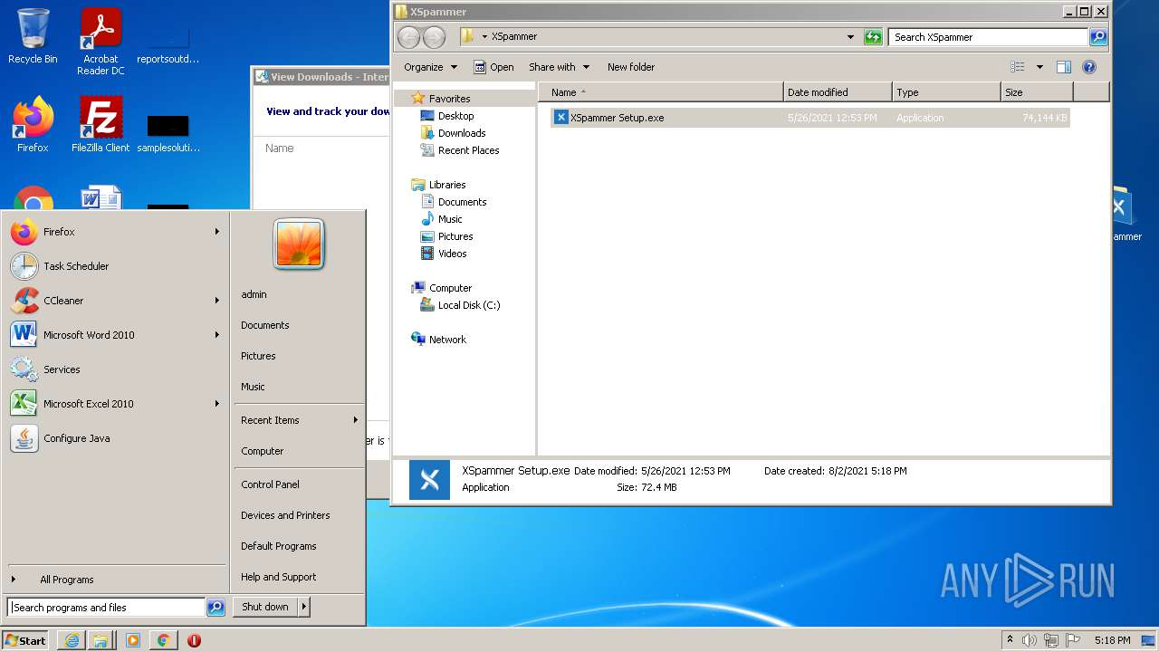This screenshot has height=652, width=1159.
Task: Show hidden tray icons arrow
Action: pos(1010,640)
